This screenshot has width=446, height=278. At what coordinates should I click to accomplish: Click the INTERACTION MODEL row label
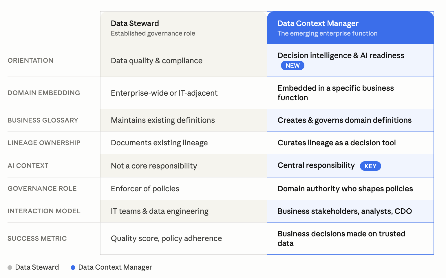(x=44, y=211)
